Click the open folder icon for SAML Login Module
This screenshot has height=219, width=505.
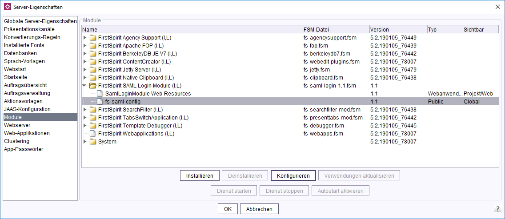pos(93,86)
